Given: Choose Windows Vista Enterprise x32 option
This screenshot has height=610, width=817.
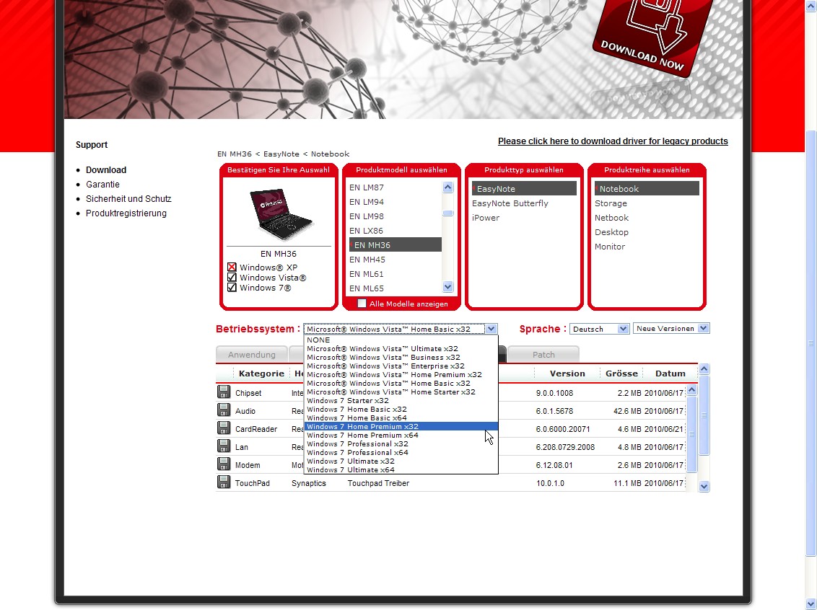Looking at the screenshot, I should click(x=401, y=366).
